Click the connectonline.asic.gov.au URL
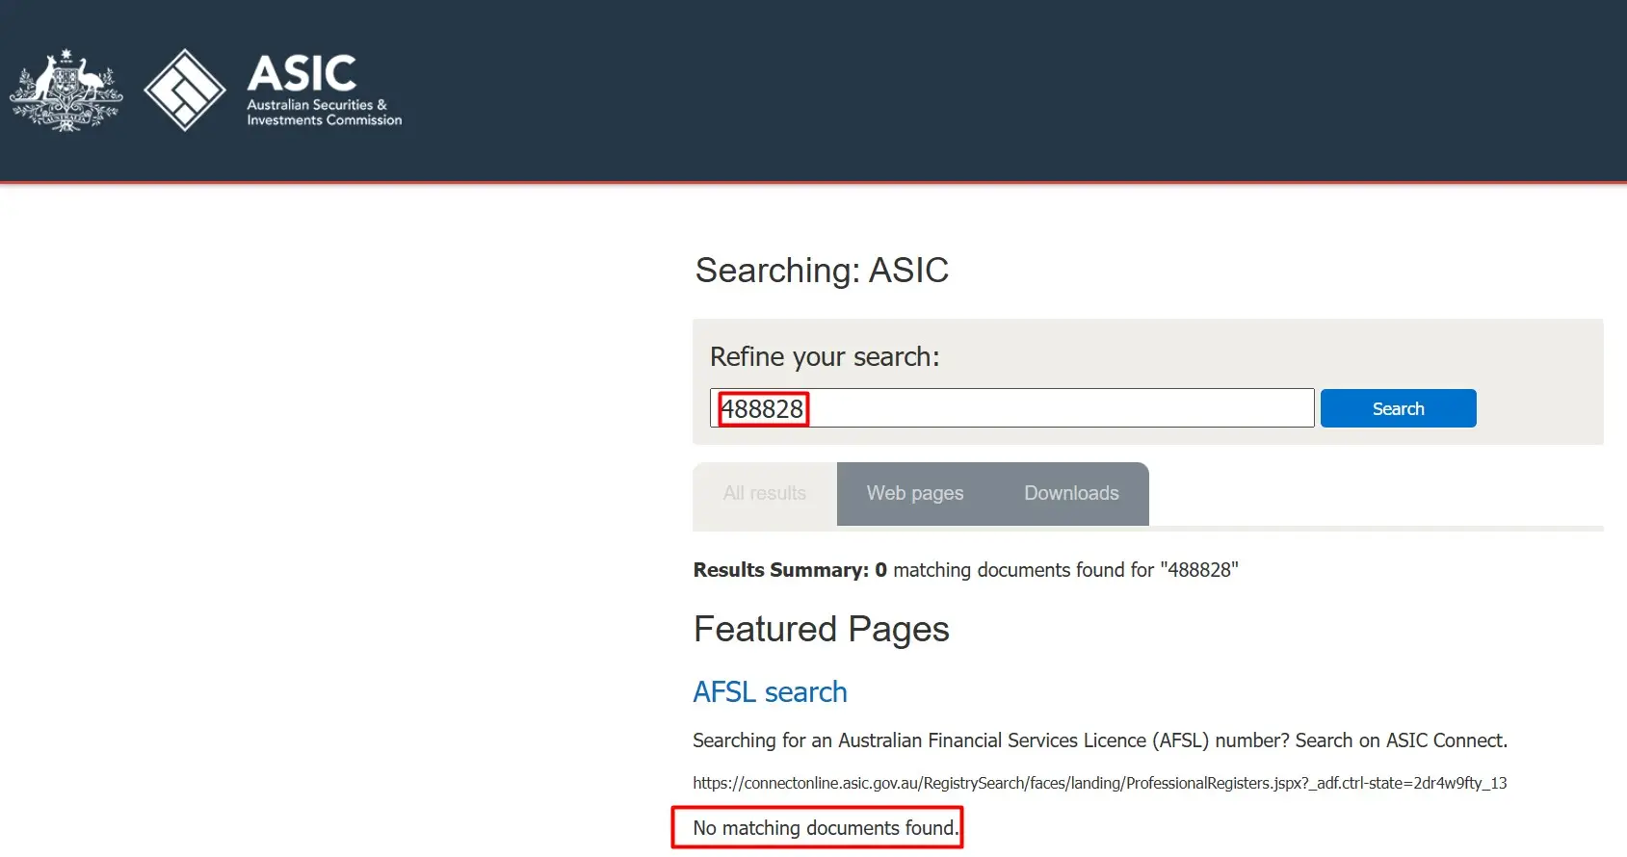1627x857 pixels. pyautogui.click(x=1099, y=783)
